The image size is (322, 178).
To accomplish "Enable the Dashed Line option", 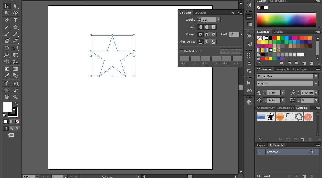I will click(182, 51).
